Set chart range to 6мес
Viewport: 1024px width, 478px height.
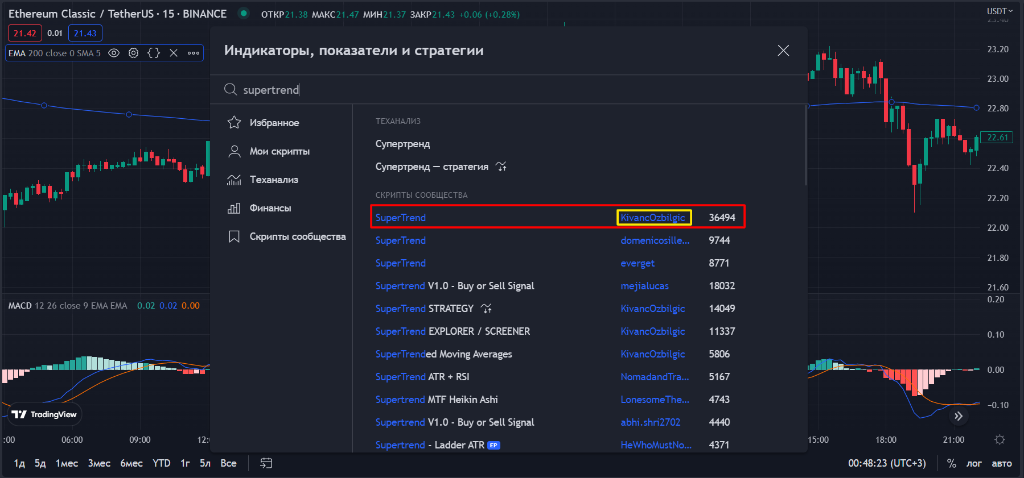131,463
